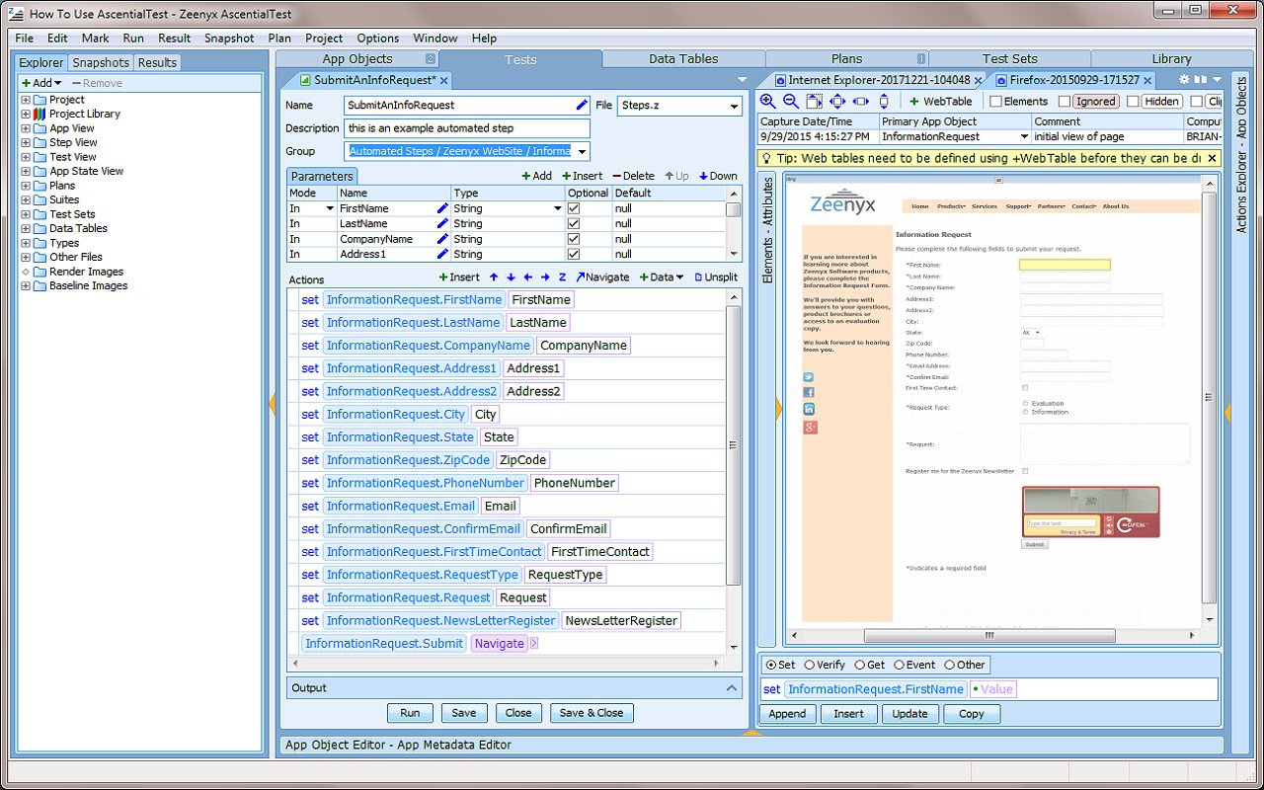Select the Verify radio button
This screenshot has width=1264, height=790.
click(810, 665)
